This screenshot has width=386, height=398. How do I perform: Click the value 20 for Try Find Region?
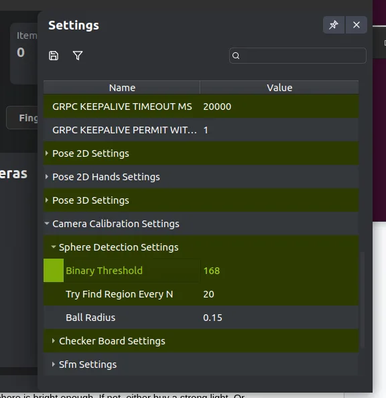coord(208,294)
